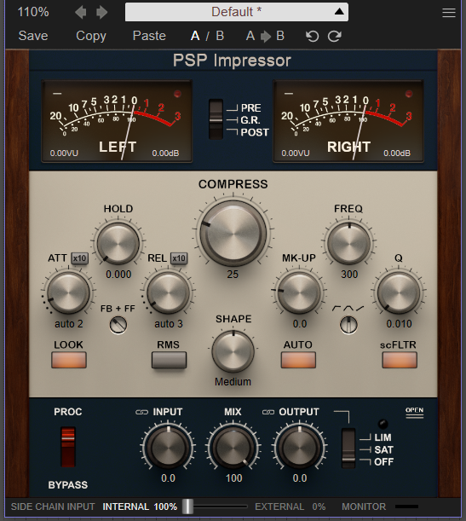Viewport: 466px width, 521px height.
Task: Click the filter type selector knob
Action: pos(348,325)
